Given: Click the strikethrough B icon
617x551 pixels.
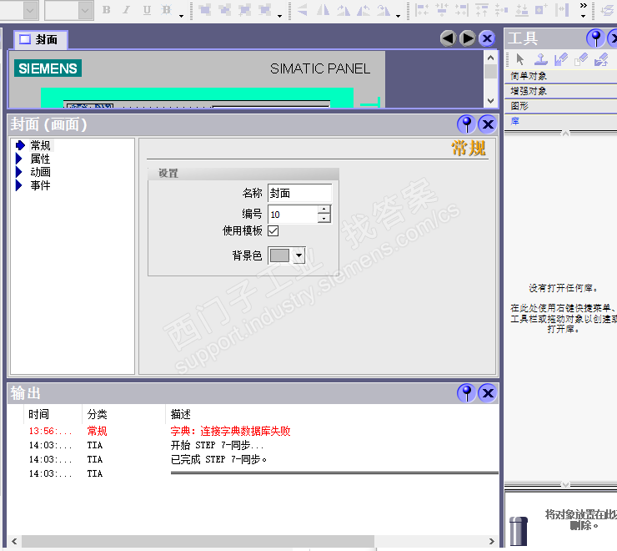Looking at the screenshot, I should [x=167, y=10].
